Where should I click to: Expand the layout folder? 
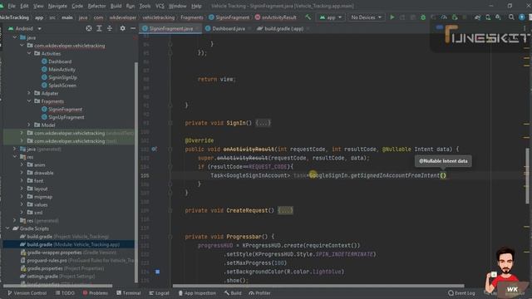22,189
